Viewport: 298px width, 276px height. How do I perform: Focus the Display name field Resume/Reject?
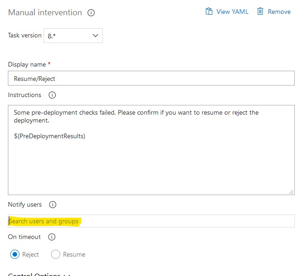click(151, 78)
